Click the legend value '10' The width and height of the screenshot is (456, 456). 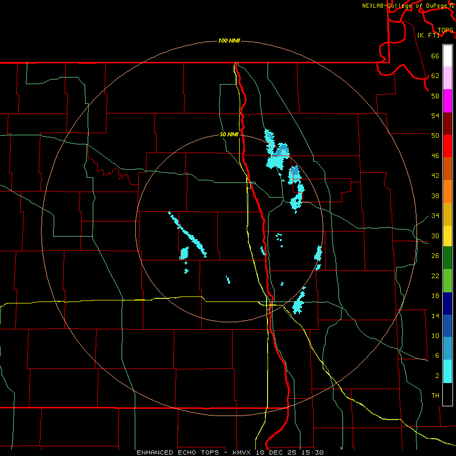(x=435, y=335)
